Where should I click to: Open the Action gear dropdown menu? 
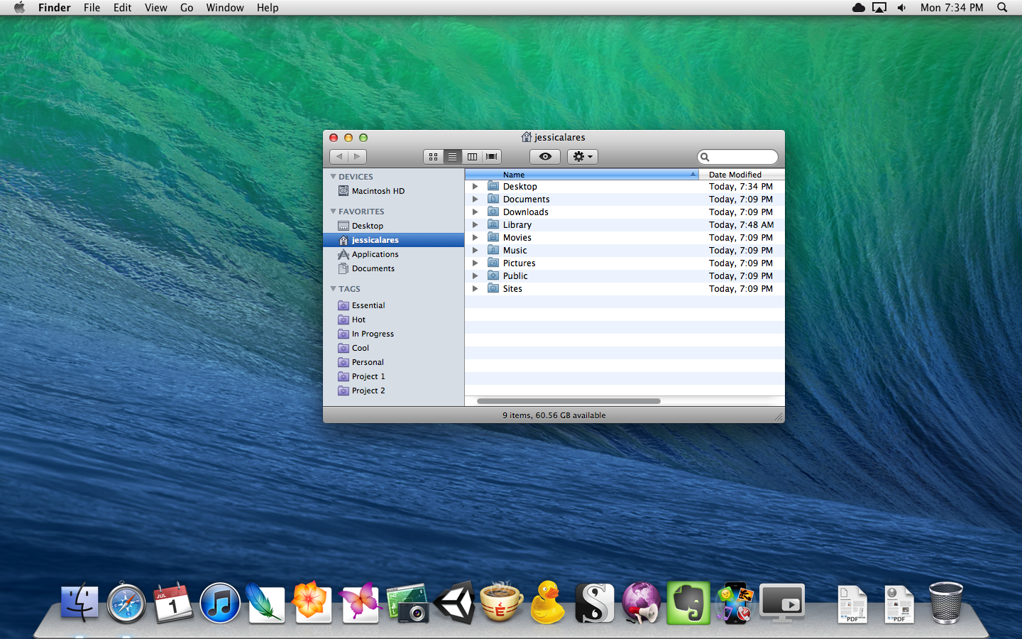[x=582, y=157]
